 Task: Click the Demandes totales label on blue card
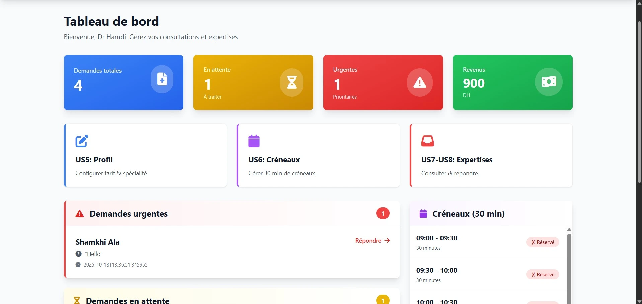tap(98, 71)
